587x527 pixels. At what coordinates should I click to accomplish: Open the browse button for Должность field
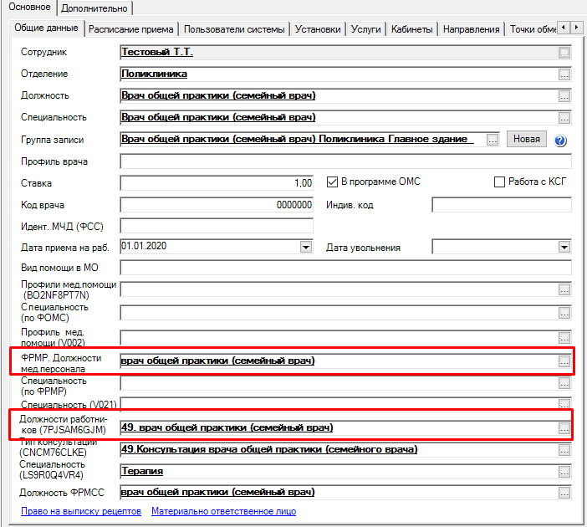(x=564, y=96)
